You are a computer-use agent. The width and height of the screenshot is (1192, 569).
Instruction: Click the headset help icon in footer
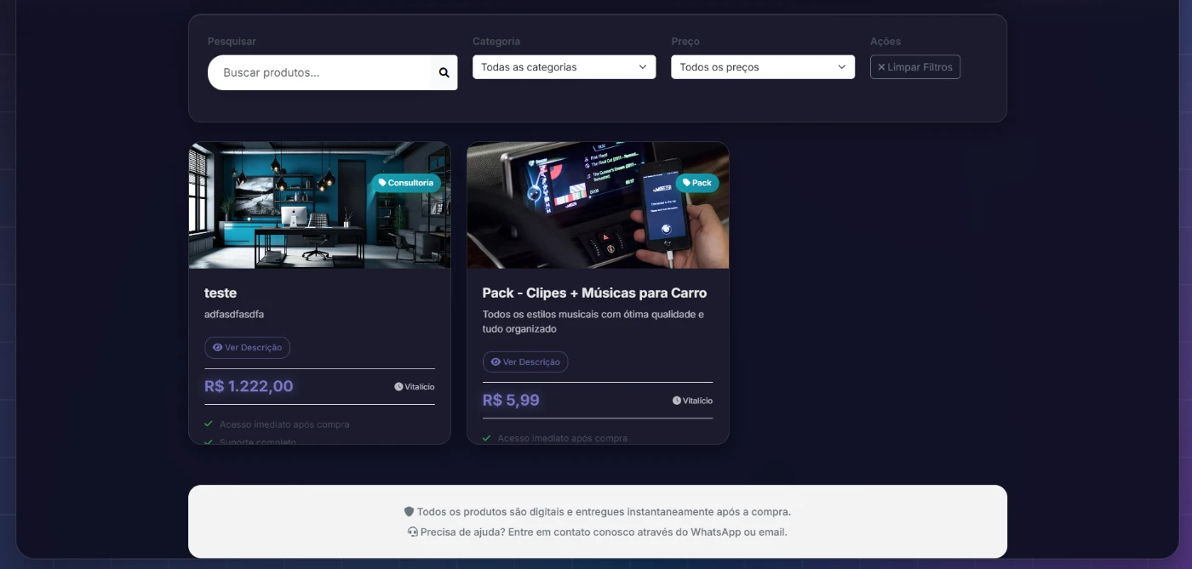tap(413, 532)
